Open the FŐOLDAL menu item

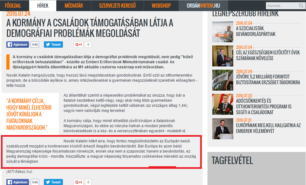coord(13,6)
